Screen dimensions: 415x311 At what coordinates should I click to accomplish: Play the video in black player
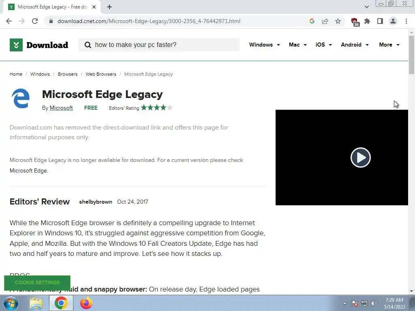pyautogui.click(x=360, y=158)
